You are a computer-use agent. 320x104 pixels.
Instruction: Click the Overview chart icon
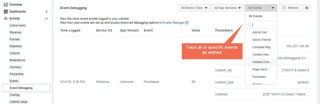click(6, 5)
